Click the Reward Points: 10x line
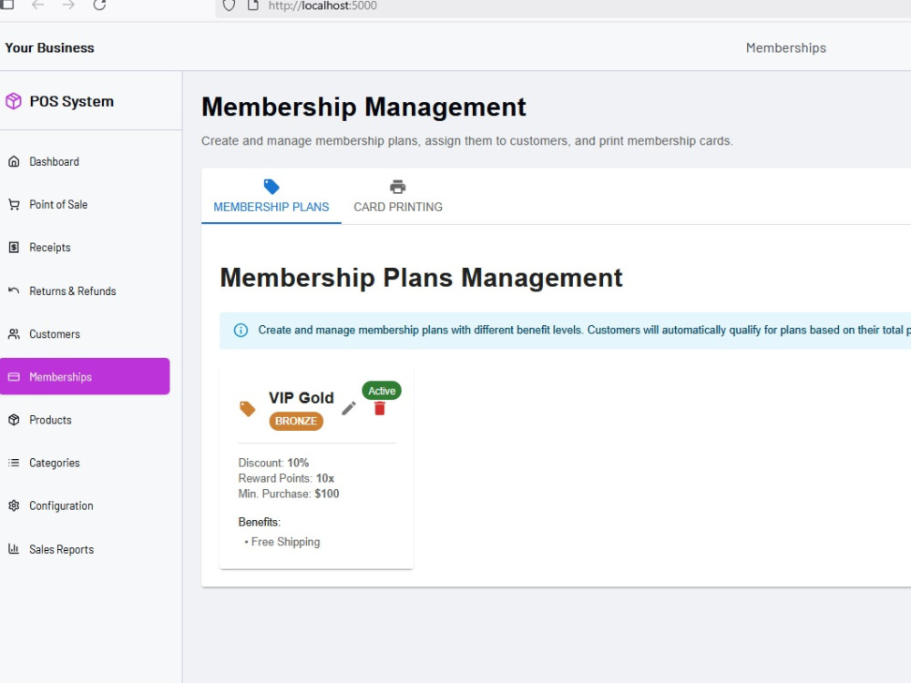911x683 pixels. click(286, 478)
